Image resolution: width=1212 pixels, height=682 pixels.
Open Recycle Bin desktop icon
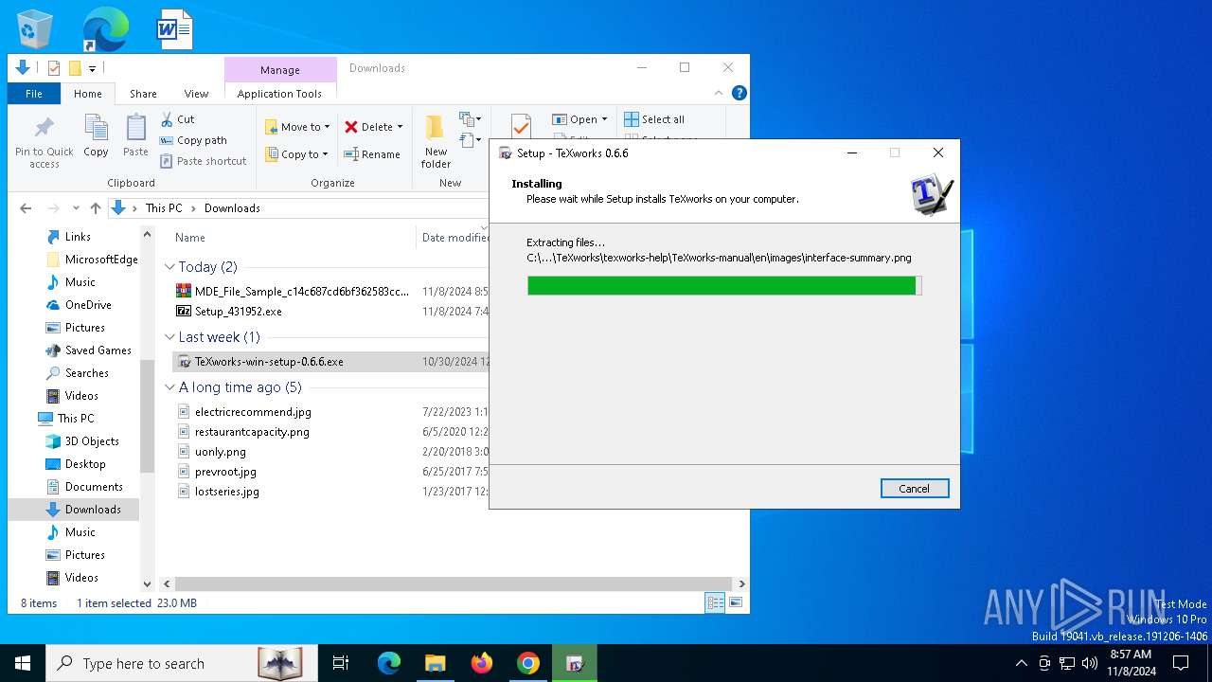[x=36, y=29]
